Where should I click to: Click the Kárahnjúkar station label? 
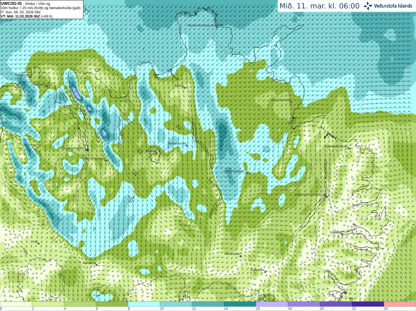point(232,254)
